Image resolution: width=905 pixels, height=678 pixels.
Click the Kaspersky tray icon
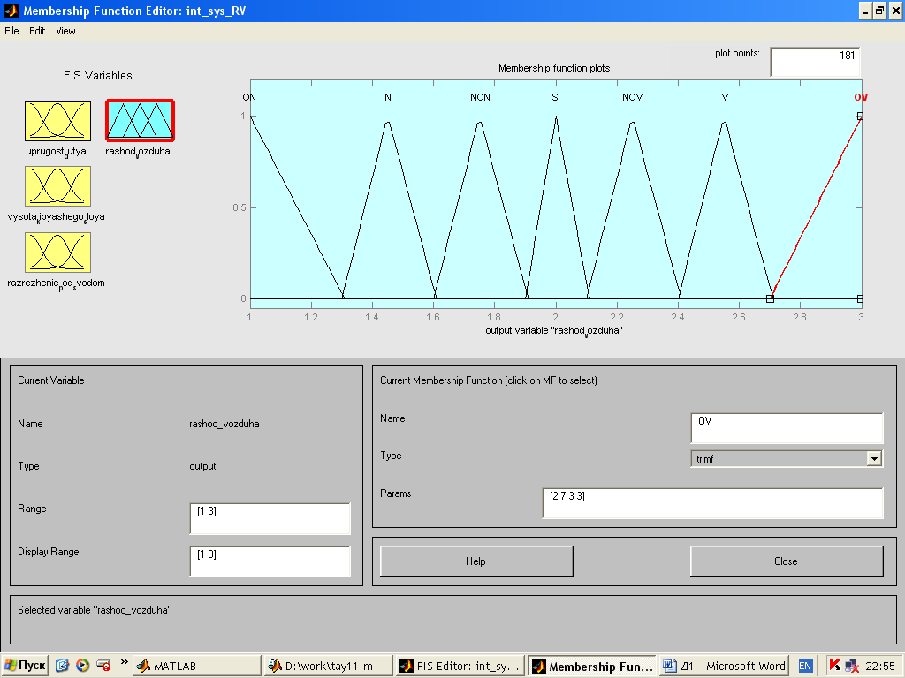click(x=835, y=666)
